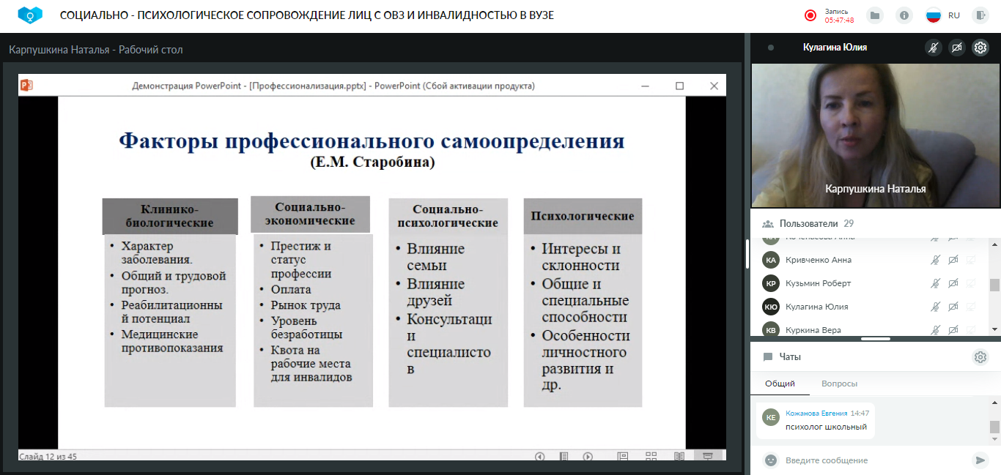
Task: Click the КА avatar of Кривченко Анна
Action: click(770, 260)
